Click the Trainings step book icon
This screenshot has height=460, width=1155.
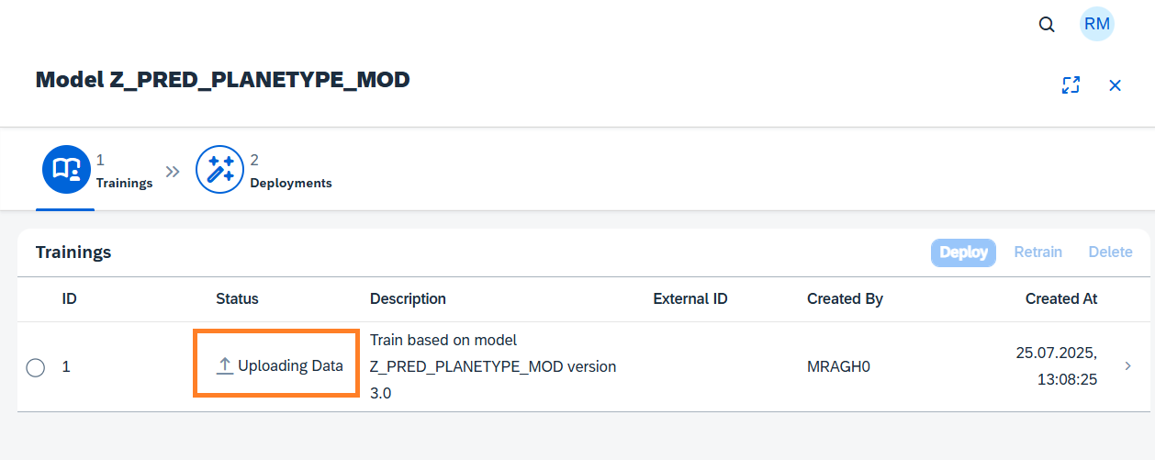click(x=66, y=170)
